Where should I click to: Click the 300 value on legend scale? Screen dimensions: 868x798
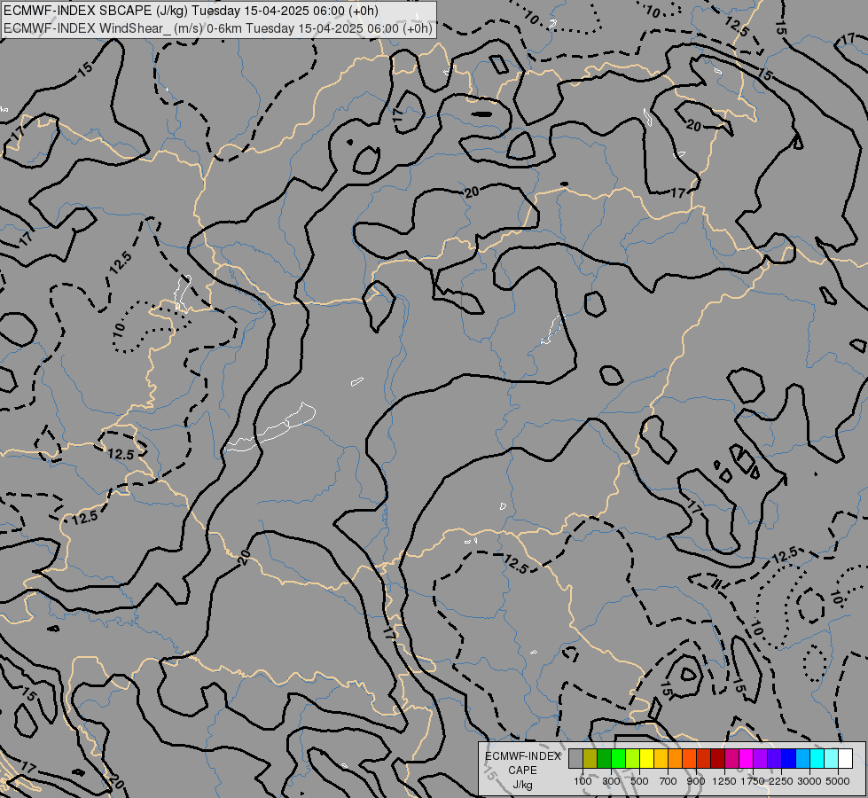click(x=611, y=781)
